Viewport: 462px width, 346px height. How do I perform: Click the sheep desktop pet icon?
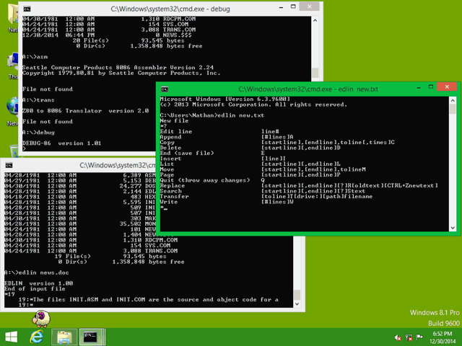[x=40, y=319]
